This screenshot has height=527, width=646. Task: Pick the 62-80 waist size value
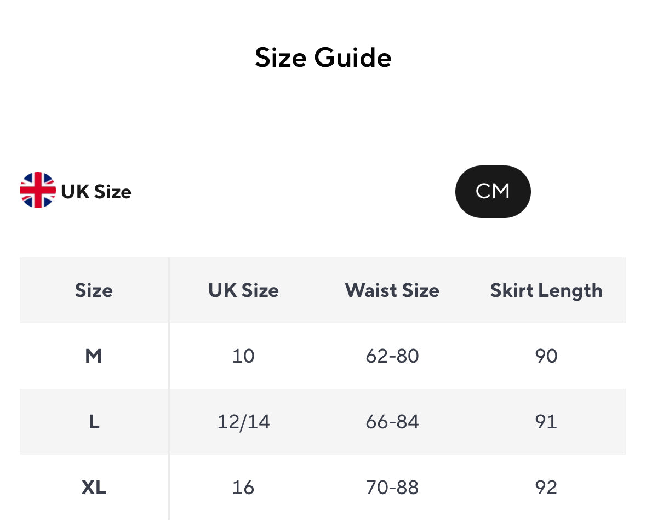[x=392, y=356]
